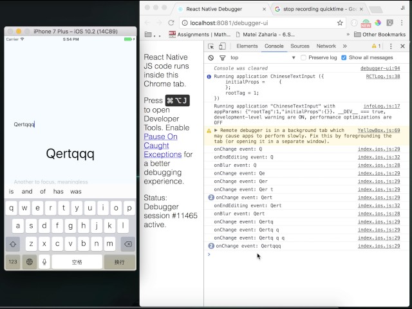Switch to the Console tab
This screenshot has height=309, width=412.
(x=274, y=46)
